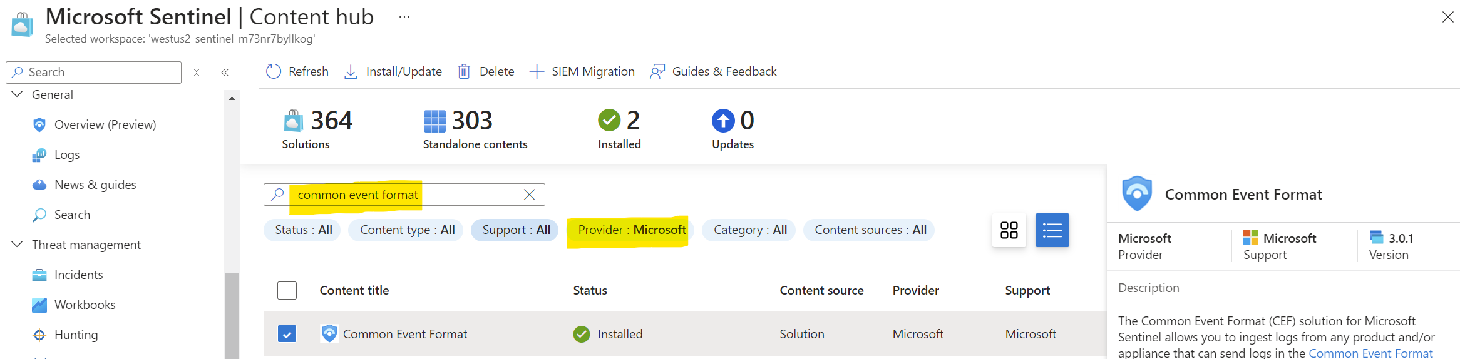Image resolution: width=1460 pixels, height=359 pixels.
Task: Click the sidebar Search input field
Action: coord(100,73)
